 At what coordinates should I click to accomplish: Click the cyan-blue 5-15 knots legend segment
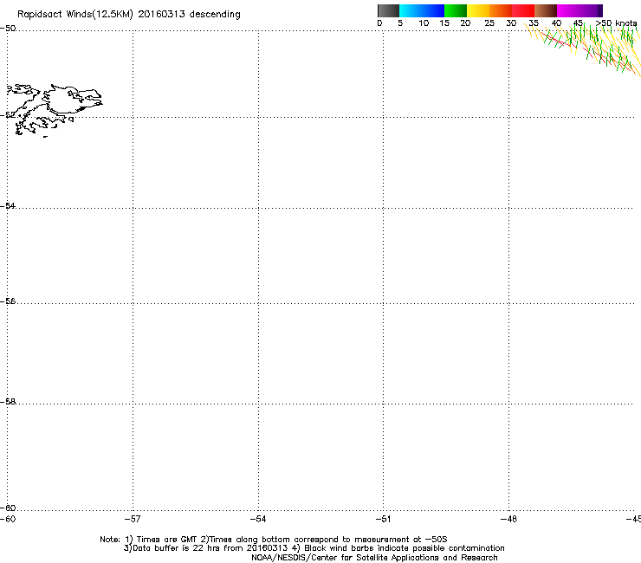click(422, 10)
